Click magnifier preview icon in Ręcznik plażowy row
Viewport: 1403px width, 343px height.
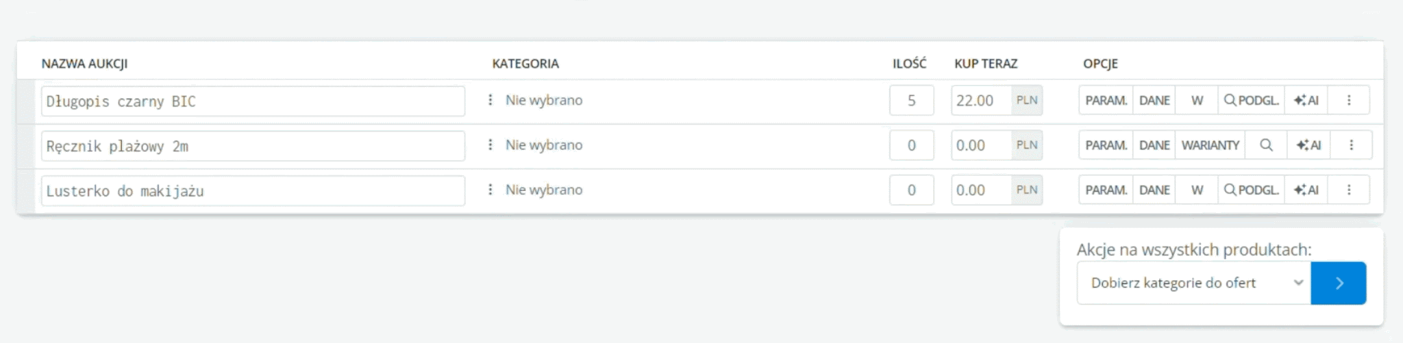[1266, 145]
